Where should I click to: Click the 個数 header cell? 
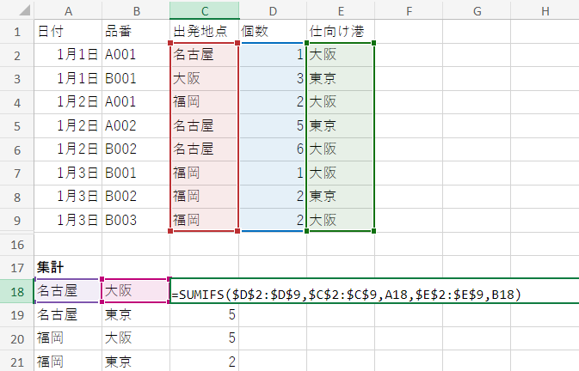coord(273,32)
